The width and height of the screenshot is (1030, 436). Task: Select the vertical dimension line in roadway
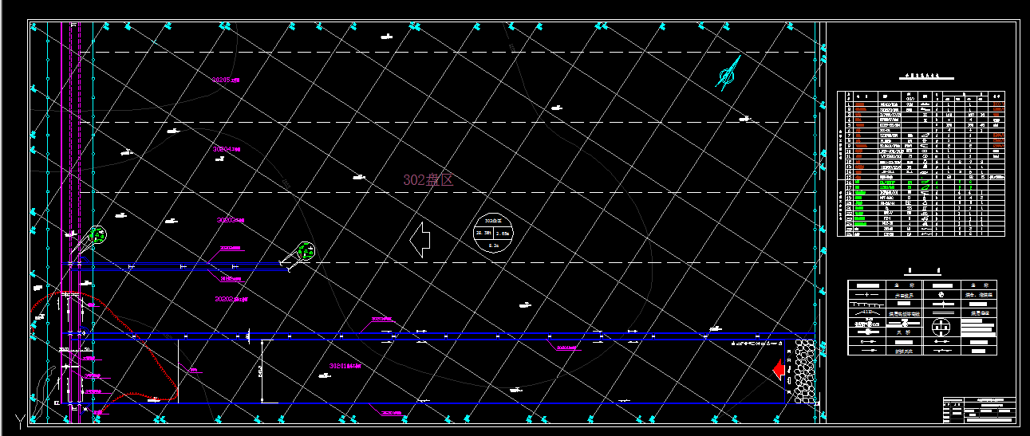262,371
